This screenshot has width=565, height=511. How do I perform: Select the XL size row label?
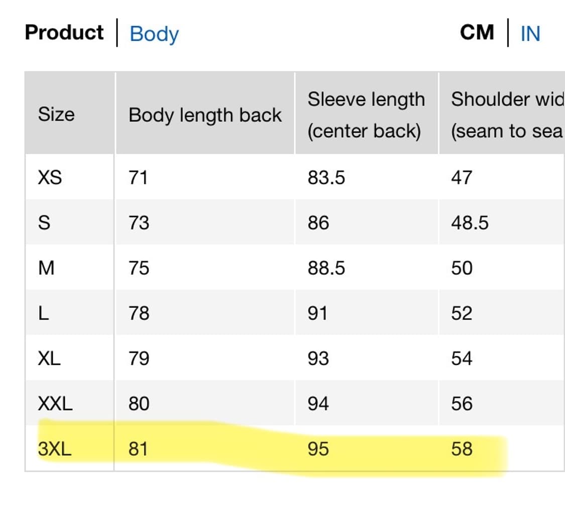(49, 358)
